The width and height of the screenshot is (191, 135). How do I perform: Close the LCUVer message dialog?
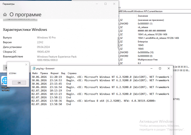pyautogui.click(x=26, y=65)
